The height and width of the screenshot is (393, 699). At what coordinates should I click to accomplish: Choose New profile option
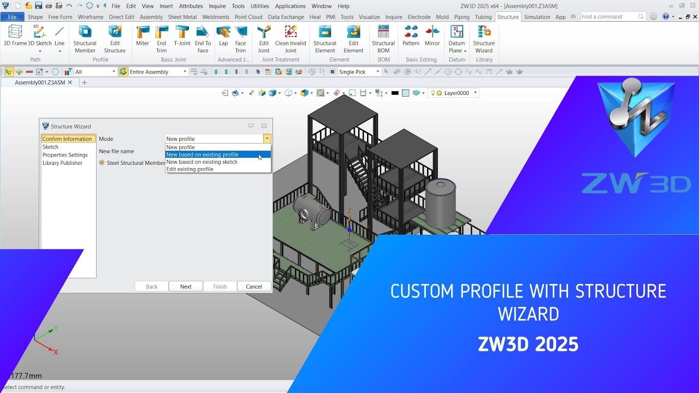point(218,147)
